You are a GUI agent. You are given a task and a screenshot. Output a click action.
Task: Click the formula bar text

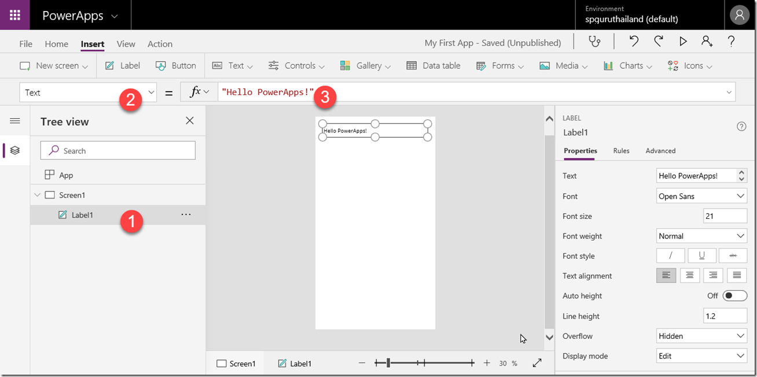(x=267, y=92)
